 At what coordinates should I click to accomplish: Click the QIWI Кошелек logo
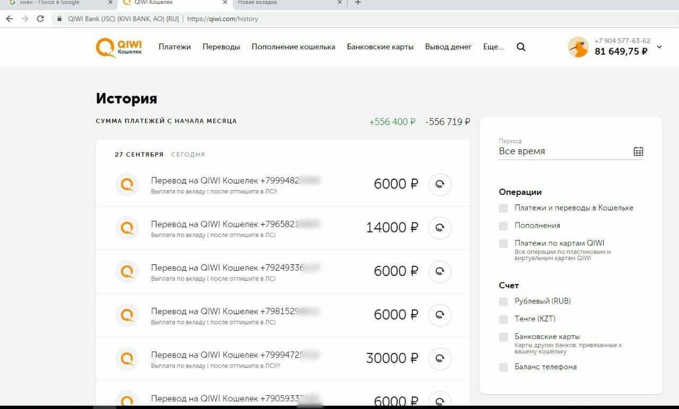pos(119,47)
